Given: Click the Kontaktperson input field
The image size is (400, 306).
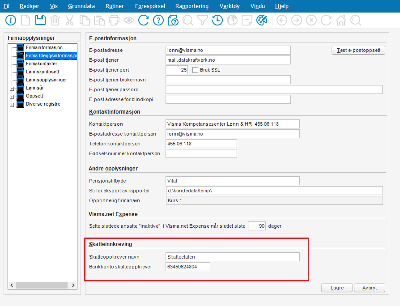Looking at the screenshot, I should click(232, 124).
